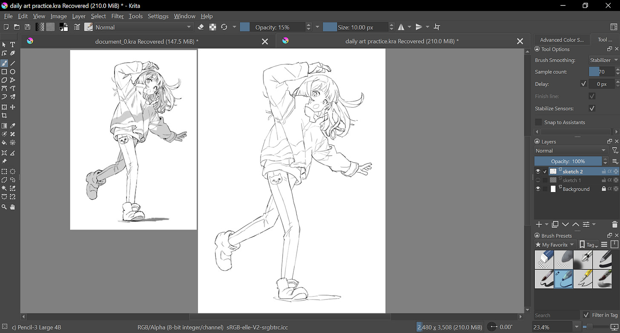
Task: Enable Snap to Assistants checkbox
Action: (x=539, y=122)
